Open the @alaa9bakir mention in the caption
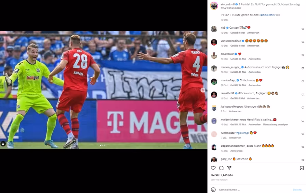 (x=268, y=15)
